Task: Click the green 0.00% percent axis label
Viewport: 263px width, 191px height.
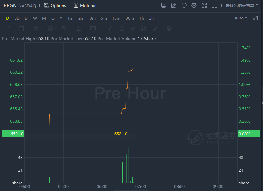Action: [248, 134]
